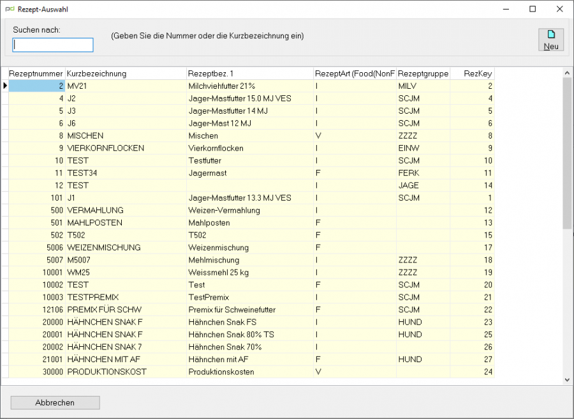The width and height of the screenshot is (574, 419).
Task: Maximize the Rezept-Auswahl window
Action: pos(533,9)
